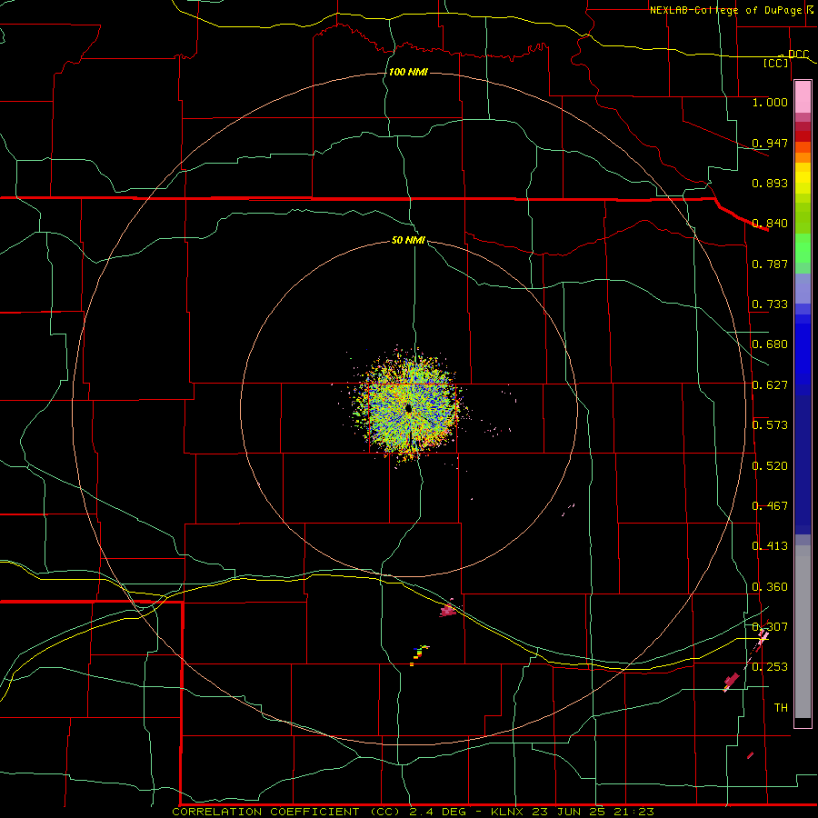818x818 pixels.
Task: Pick the bright green band on the color bar
Action: coord(803,248)
